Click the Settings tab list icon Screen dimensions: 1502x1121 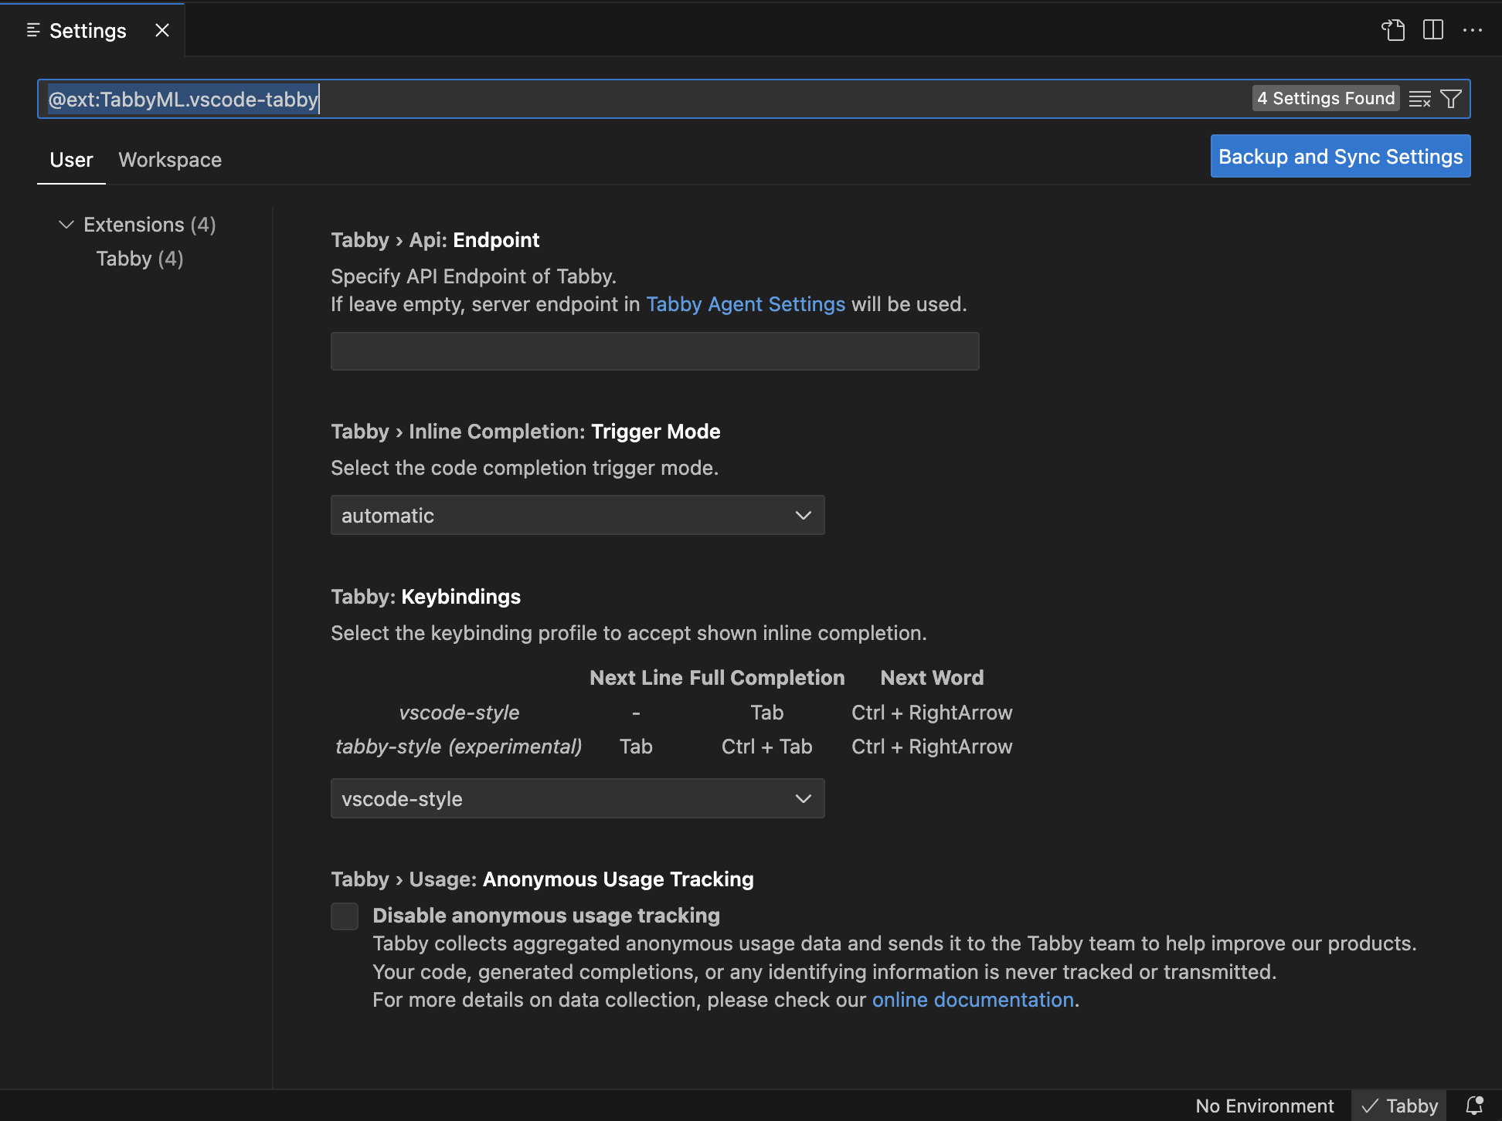point(33,30)
